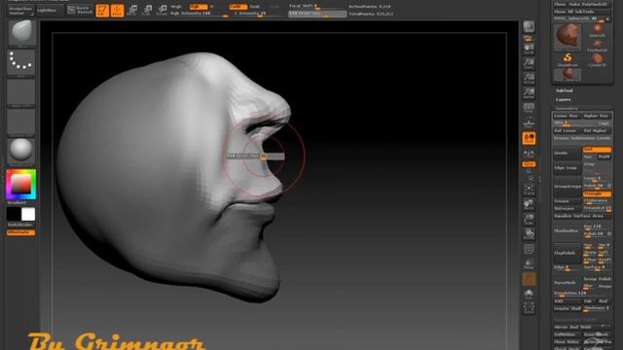
Task: Click the AAHalf icon
Action: pos(529,93)
